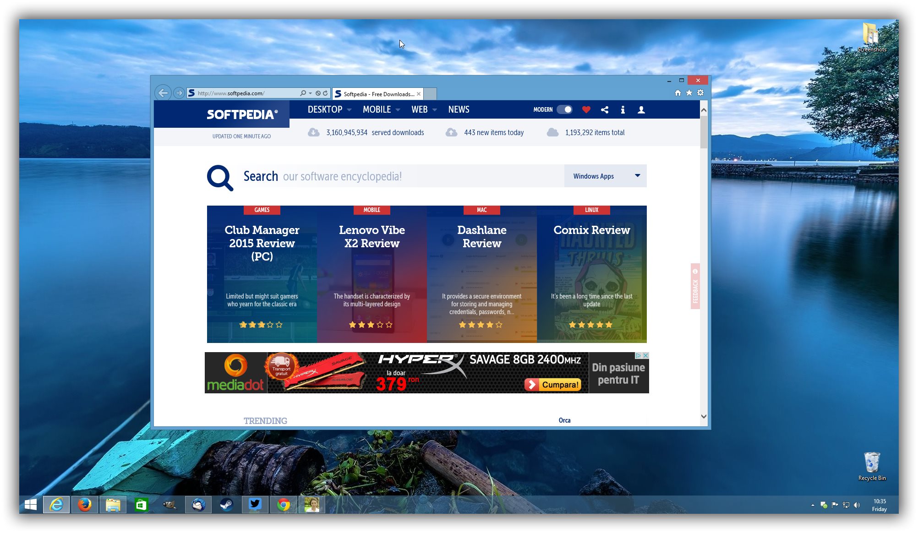The width and height of the screenshot is (918, 533).
Task: Click the browser settings gear icon
Action: pyautogui.click(x=700, y=92)
